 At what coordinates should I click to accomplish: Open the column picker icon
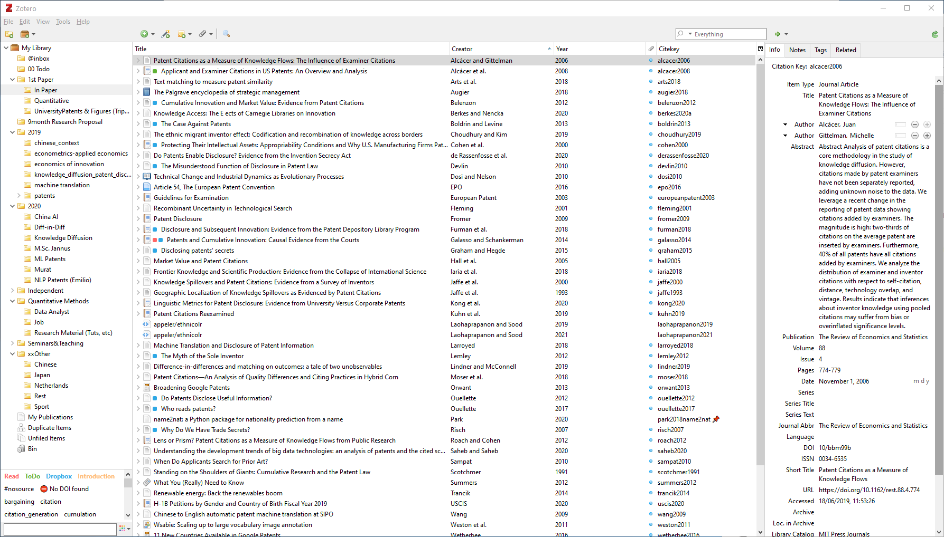tap(761, 49)
